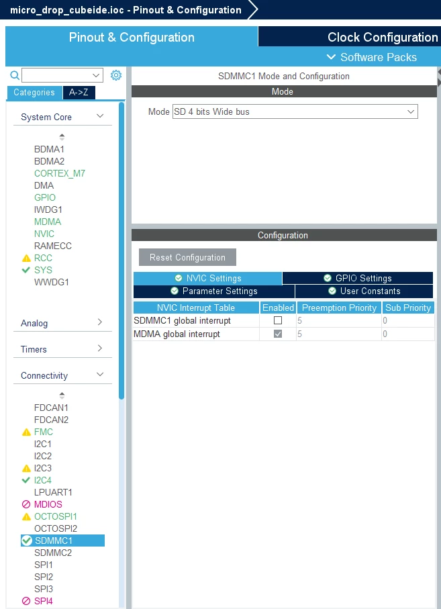This screenshot has width=441, height=609.
Task: Click the GPIO Settings tab check icon
Action: [328, 278]
